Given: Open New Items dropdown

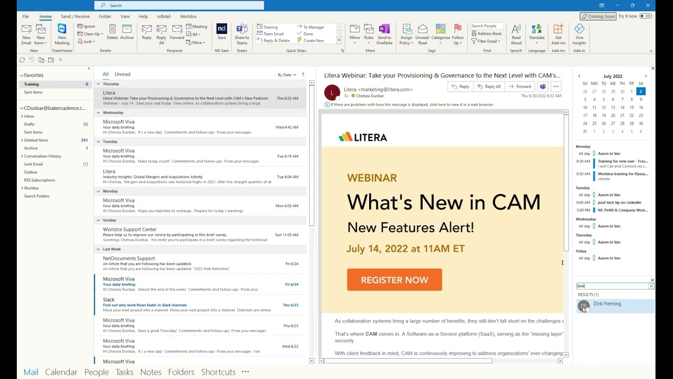Looking at the screenshot, I should [40, 34].
